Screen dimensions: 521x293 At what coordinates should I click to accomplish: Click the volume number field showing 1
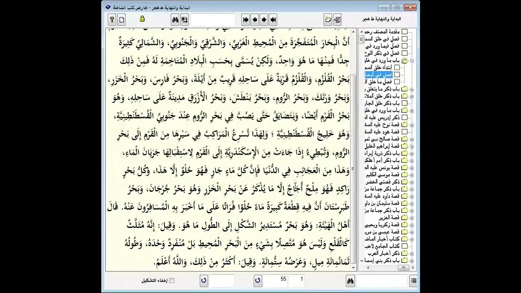[x=297, y=280]
